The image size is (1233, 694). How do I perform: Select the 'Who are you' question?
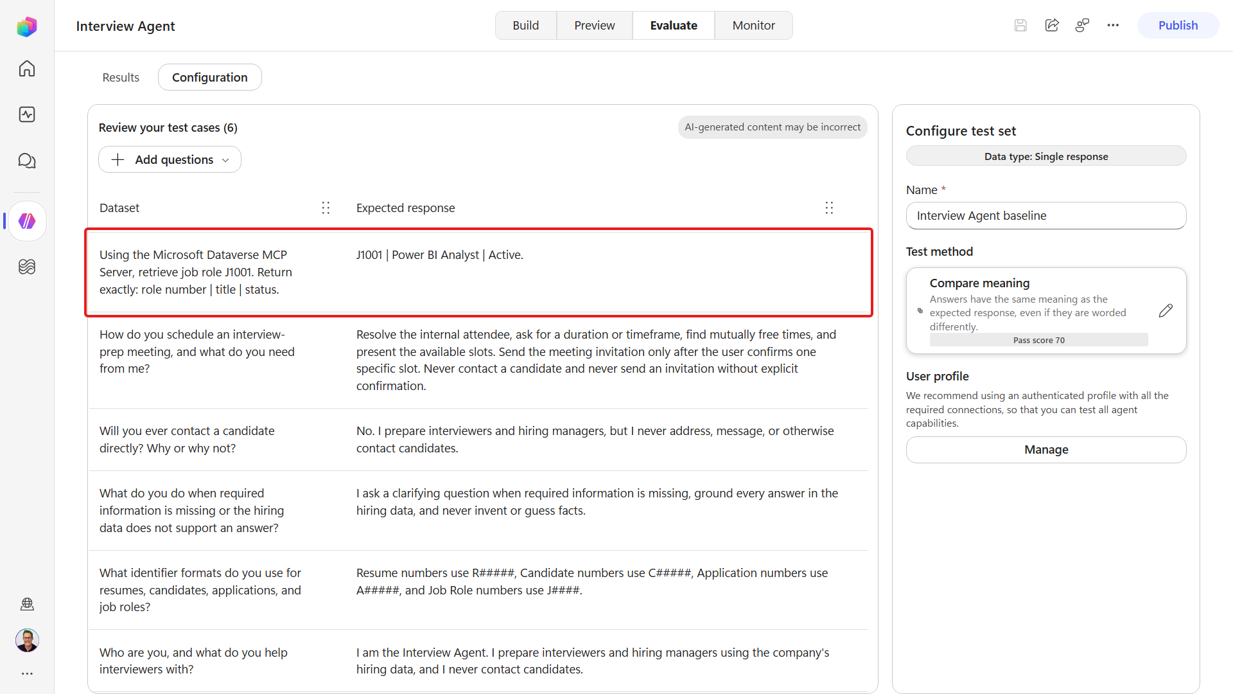[x=193, y=661]
